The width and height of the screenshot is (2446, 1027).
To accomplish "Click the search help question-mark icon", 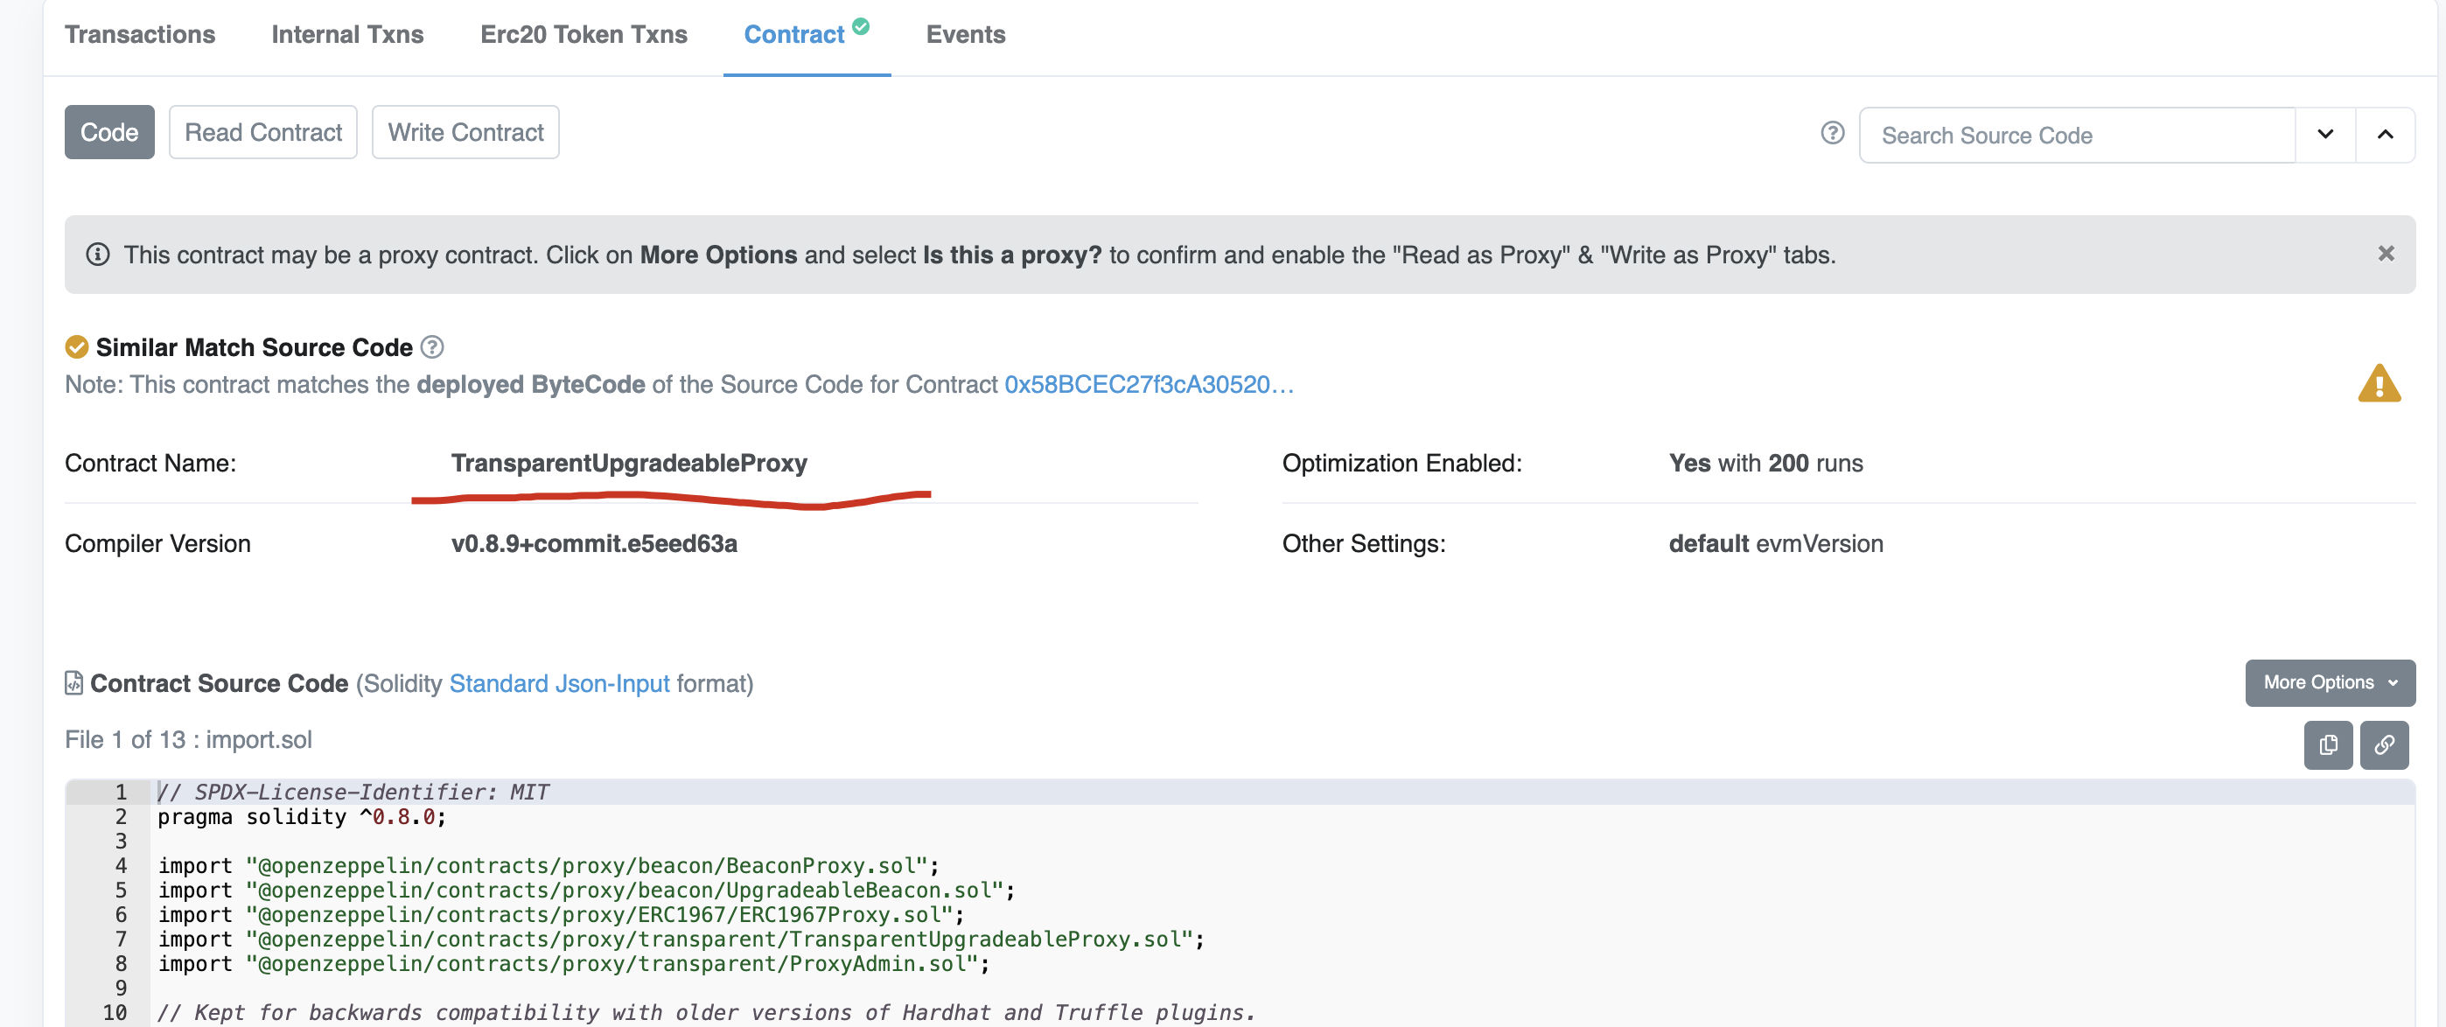I will (1833, 133).
